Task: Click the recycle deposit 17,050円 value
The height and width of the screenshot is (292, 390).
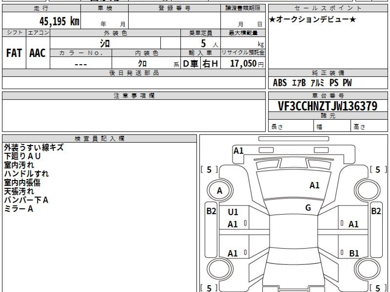Action: tap(247, 64)
